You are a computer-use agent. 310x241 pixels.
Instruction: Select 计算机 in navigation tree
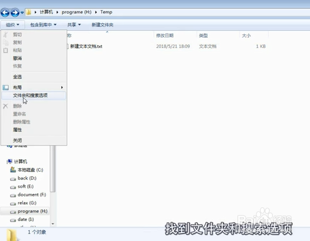pos(21,162)
